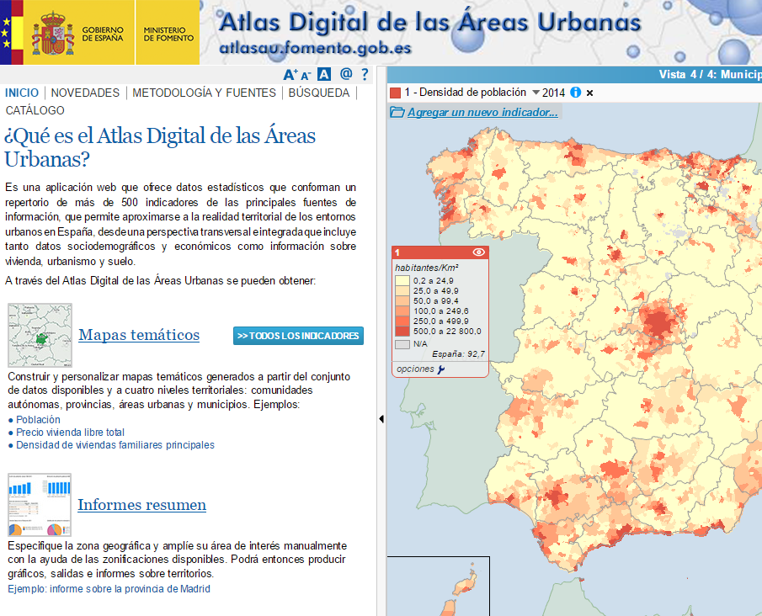Click the Vista 4 / 4 header text
762x616 pixels.
(x=710, y=74)
